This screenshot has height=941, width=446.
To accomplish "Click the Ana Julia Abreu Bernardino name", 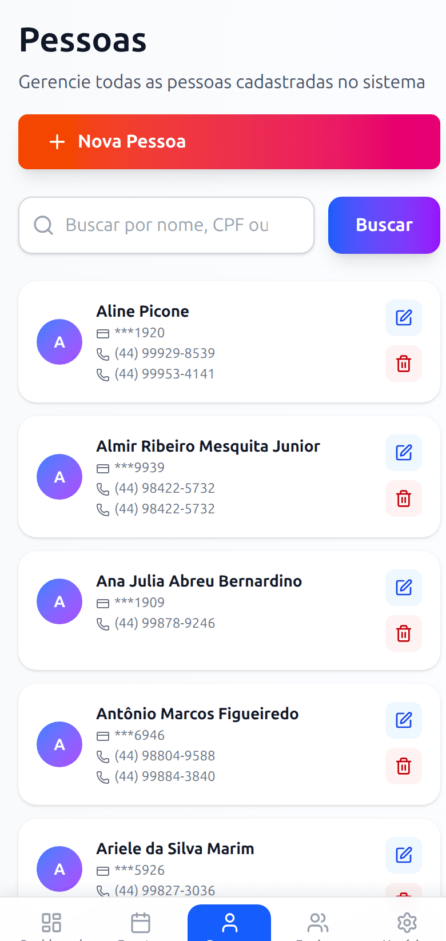I will coord(199,581).
